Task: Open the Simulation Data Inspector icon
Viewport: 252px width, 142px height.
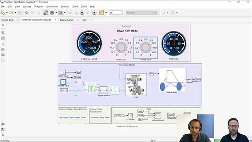Action: (102, 13)
